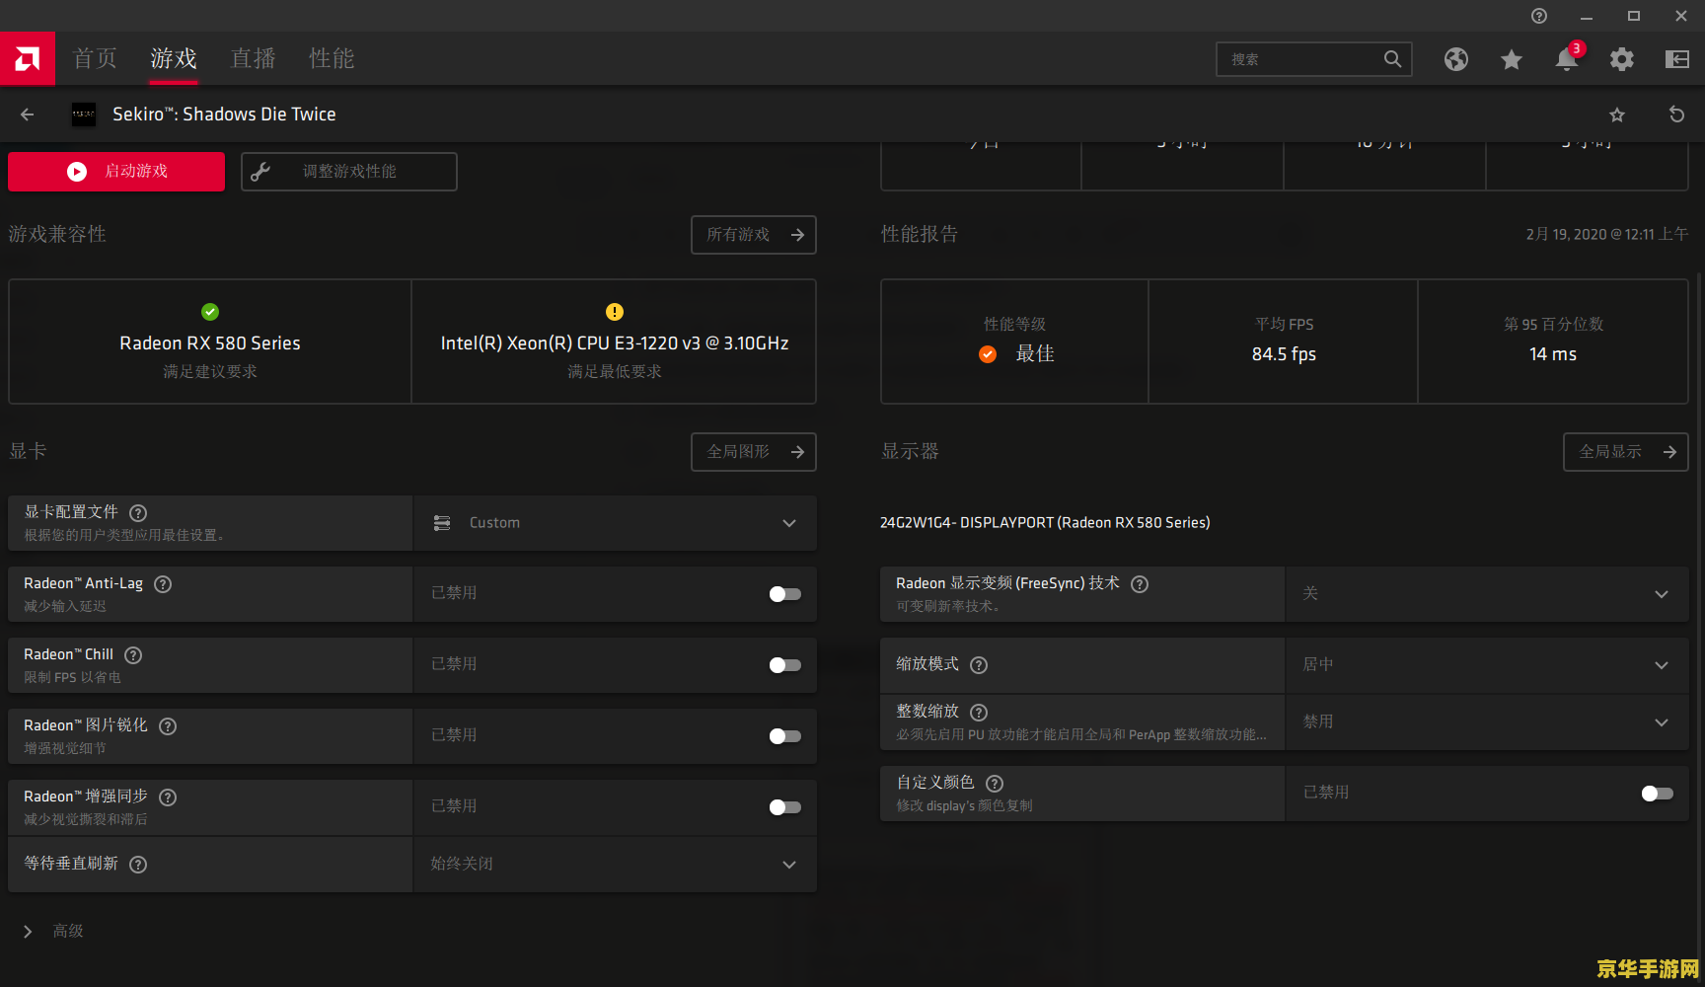The height and width of the screenshot is (987, 1705).
Task: Toggle the sidebar panel icon
Action: click(x=1677, y=59)
